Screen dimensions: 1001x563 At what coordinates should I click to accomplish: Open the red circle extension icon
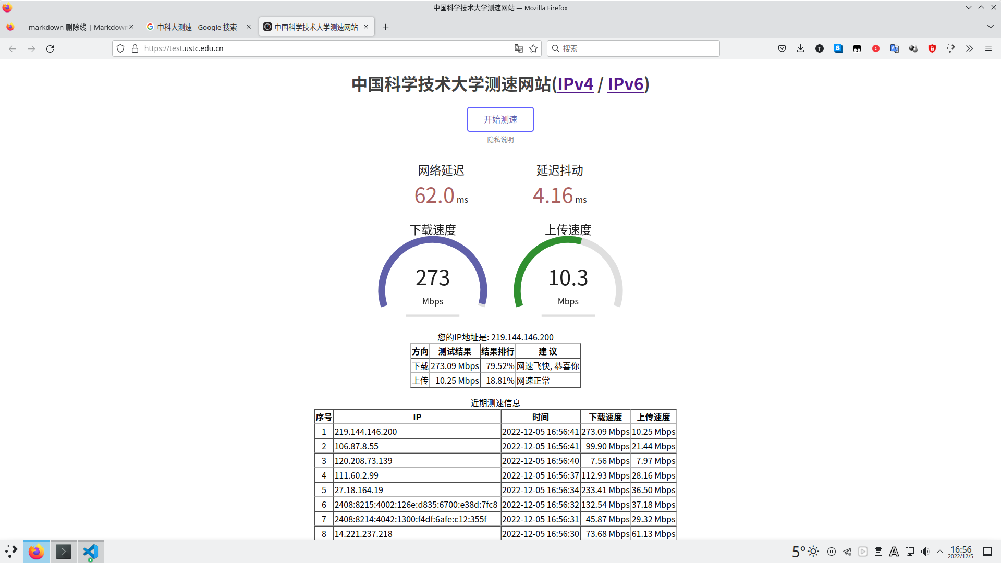click(x=876, y=48)
